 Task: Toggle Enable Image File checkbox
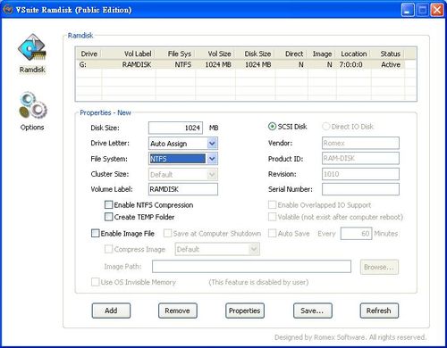coord(95,233)
